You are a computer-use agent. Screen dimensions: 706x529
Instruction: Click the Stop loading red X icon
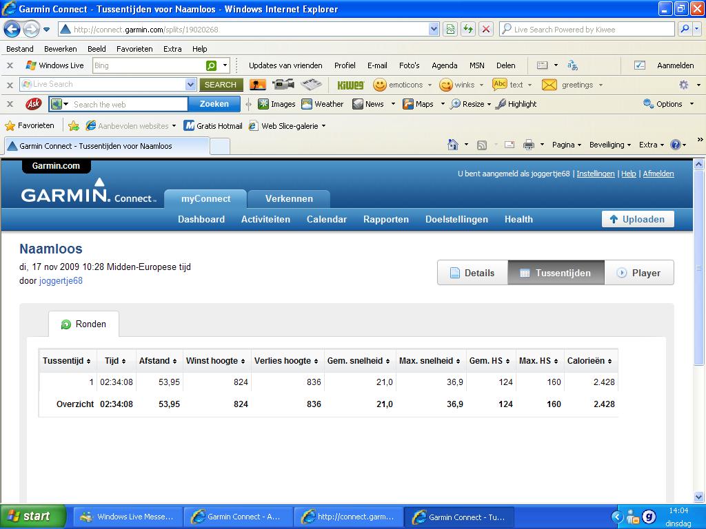click(486, 30)
